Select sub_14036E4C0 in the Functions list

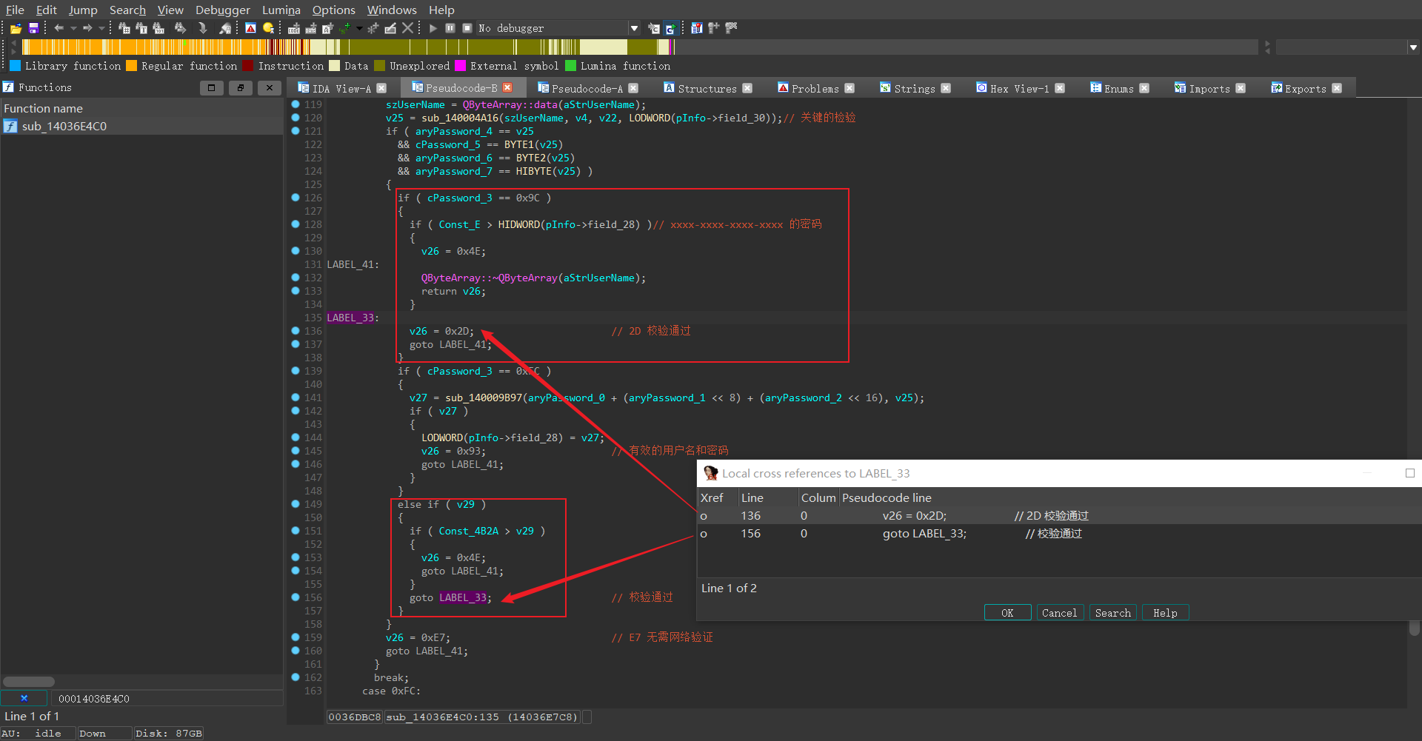[64, 127]
